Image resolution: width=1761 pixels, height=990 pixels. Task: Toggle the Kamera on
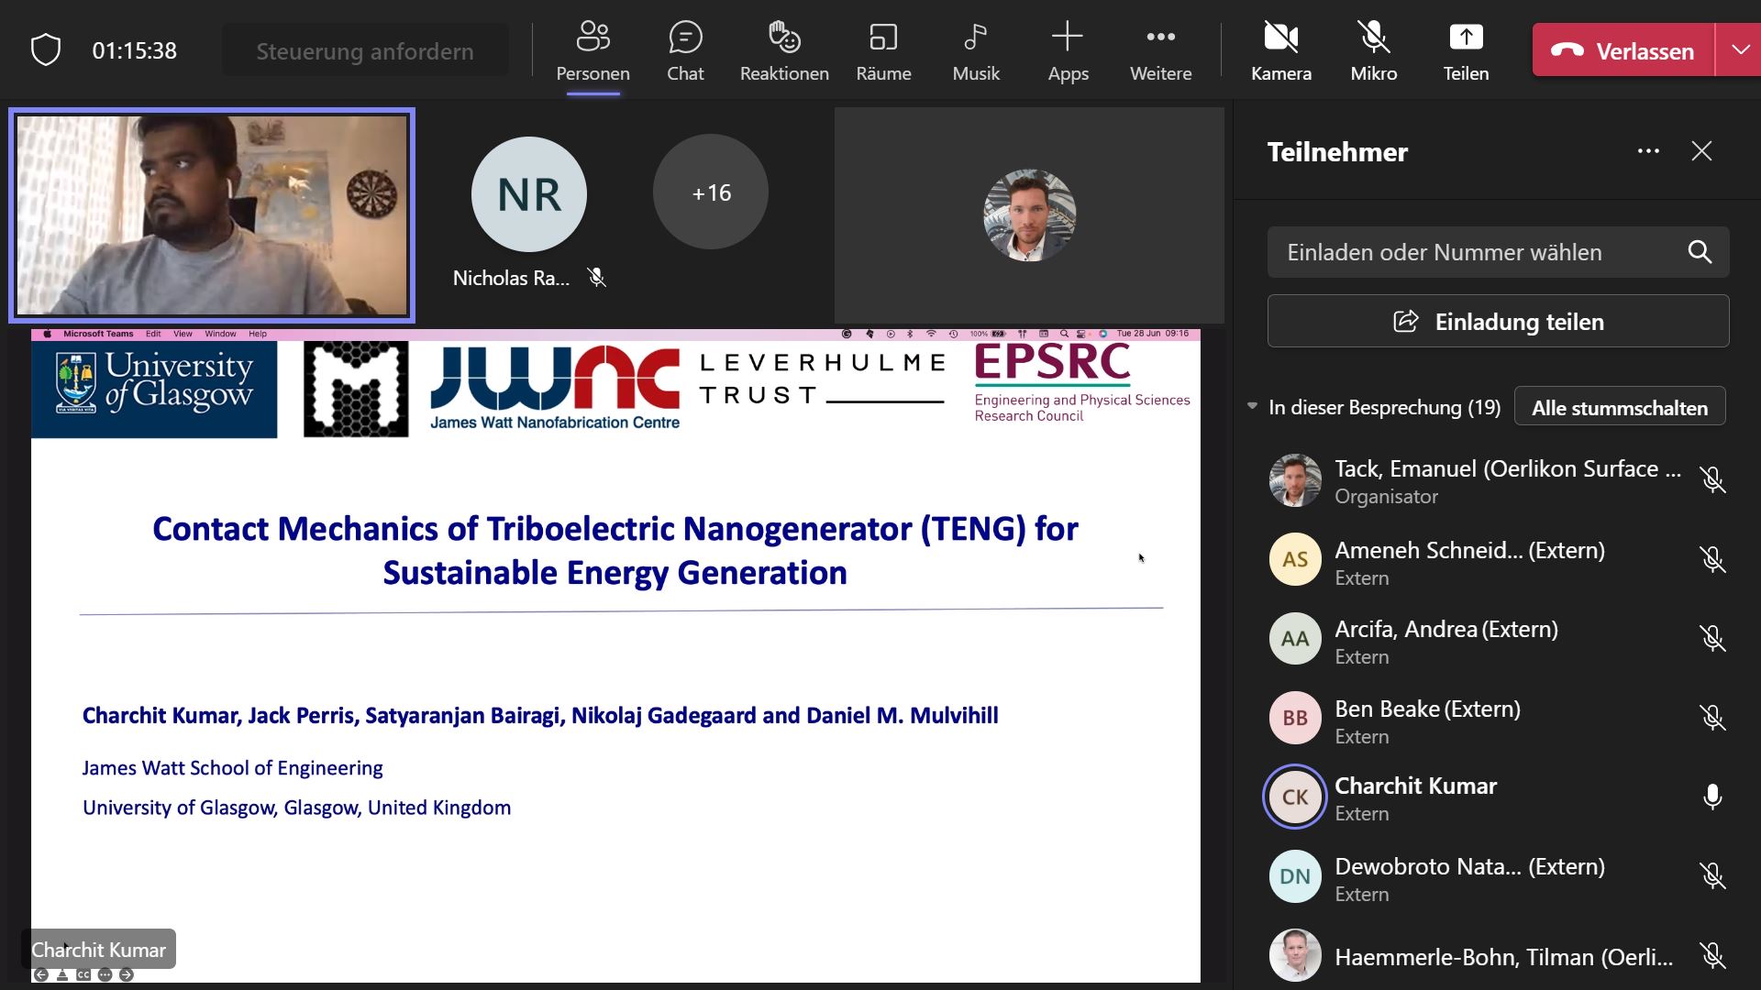point(1280,51)
